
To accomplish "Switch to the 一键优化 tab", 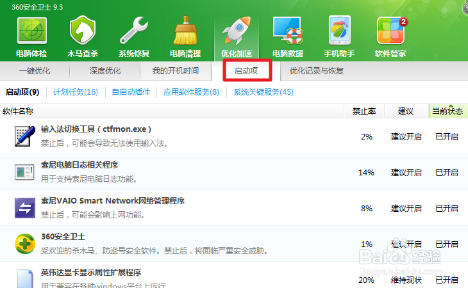I will (35, 71).
